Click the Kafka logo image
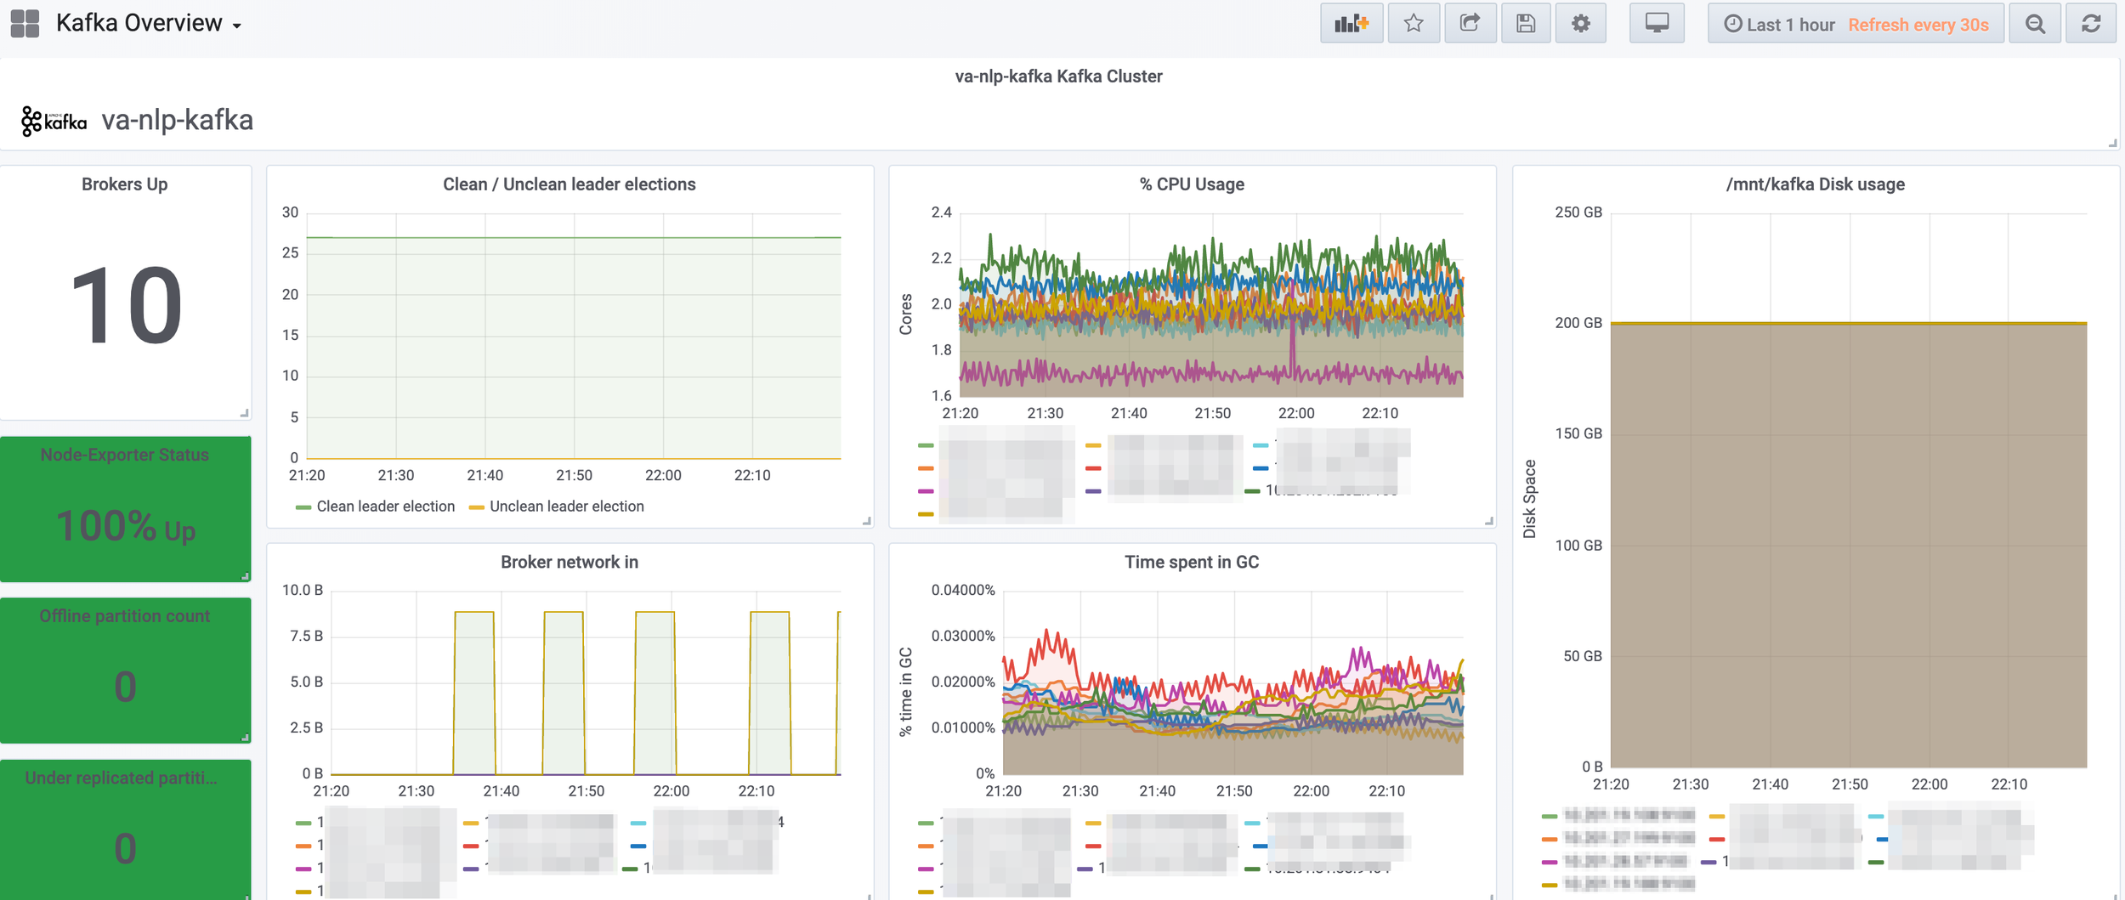Screen dimensions: 2125x900 [54, 121]
